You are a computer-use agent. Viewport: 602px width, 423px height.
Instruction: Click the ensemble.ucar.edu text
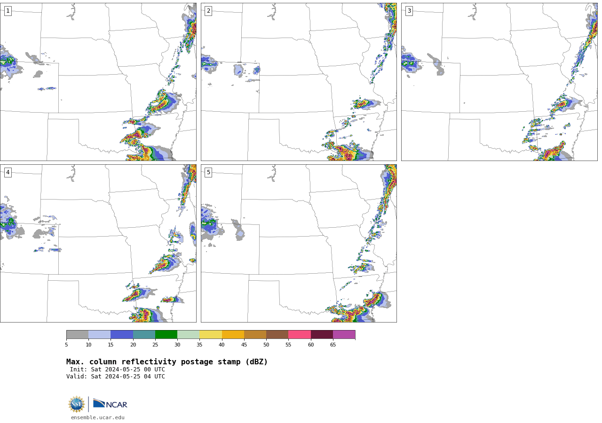98,417
